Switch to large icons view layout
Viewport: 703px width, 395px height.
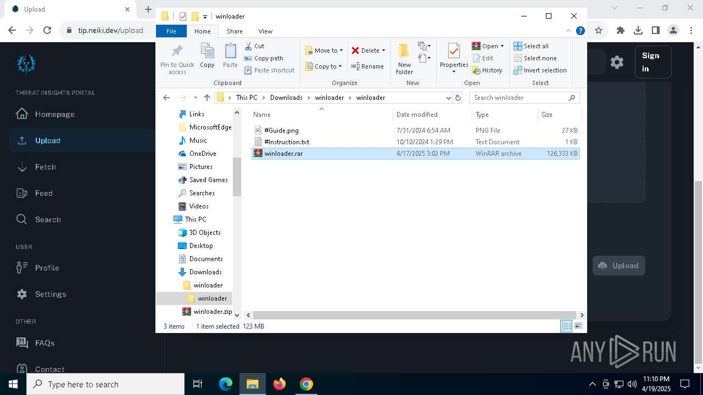click(578, 326)
